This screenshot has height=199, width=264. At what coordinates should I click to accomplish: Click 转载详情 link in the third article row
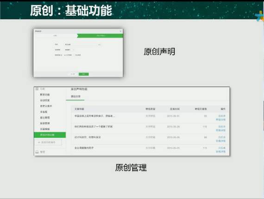(x=221, y=141)
